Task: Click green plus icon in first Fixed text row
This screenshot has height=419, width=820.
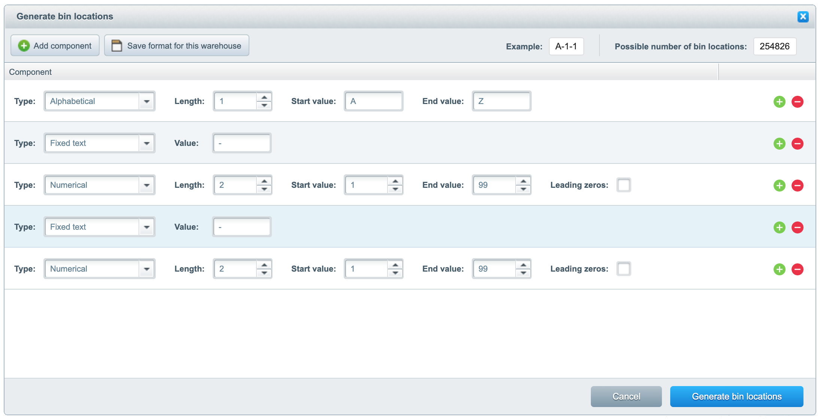Action: click(x=779, y=144)
